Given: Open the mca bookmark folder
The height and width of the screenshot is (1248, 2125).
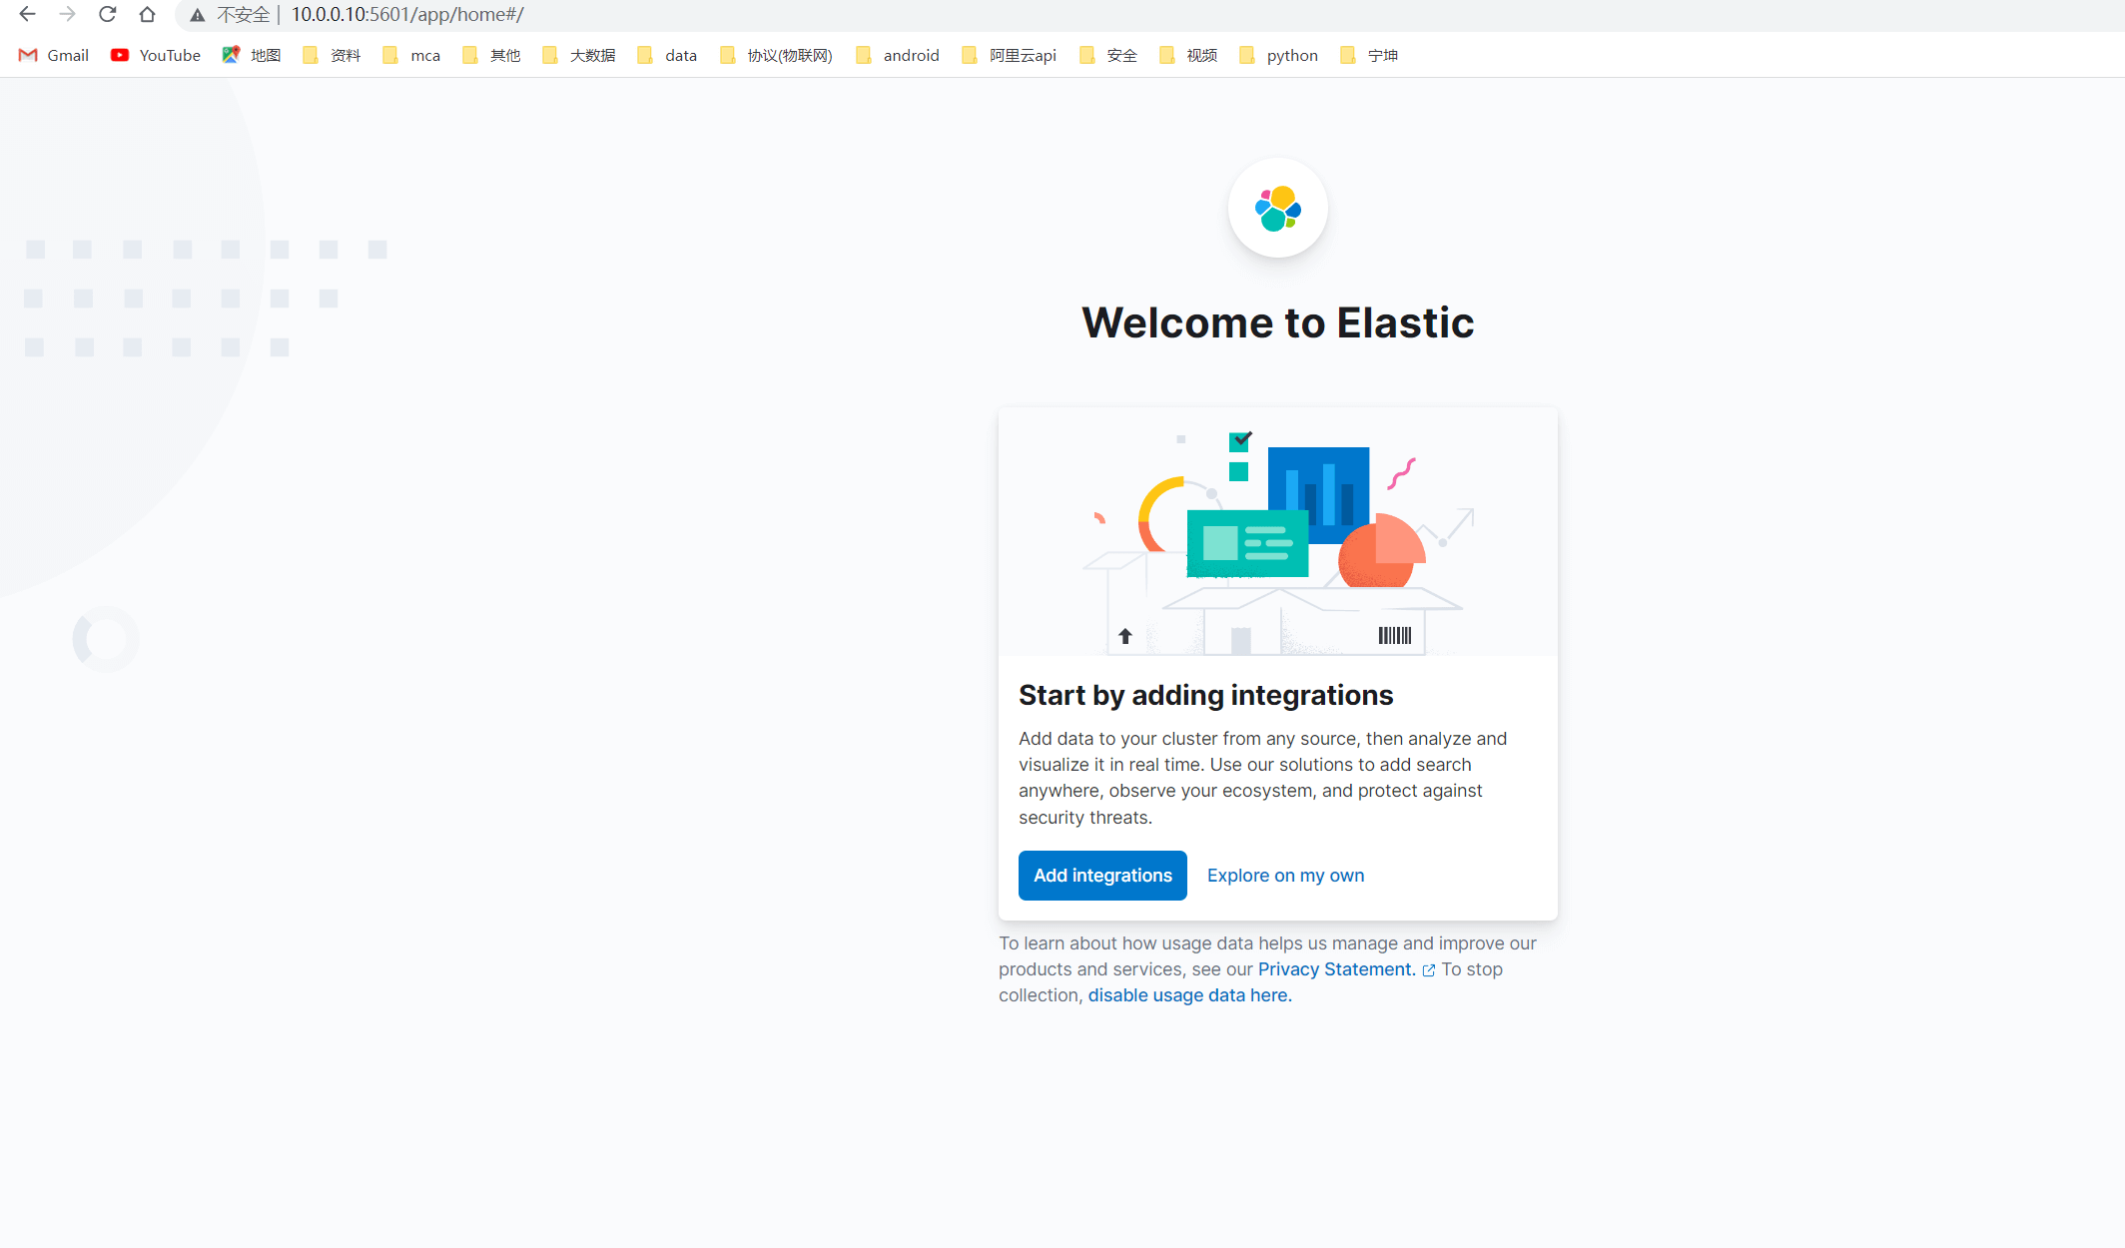Looking at the screenshot, I should click(411, 55).
